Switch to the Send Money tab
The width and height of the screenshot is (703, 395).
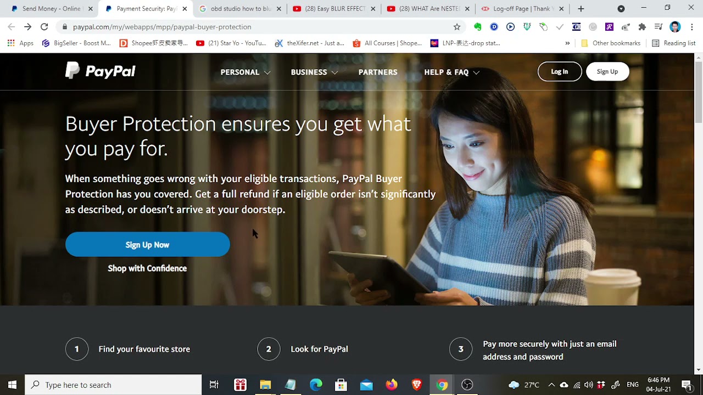pyautogui.click(x=51, y=9)
